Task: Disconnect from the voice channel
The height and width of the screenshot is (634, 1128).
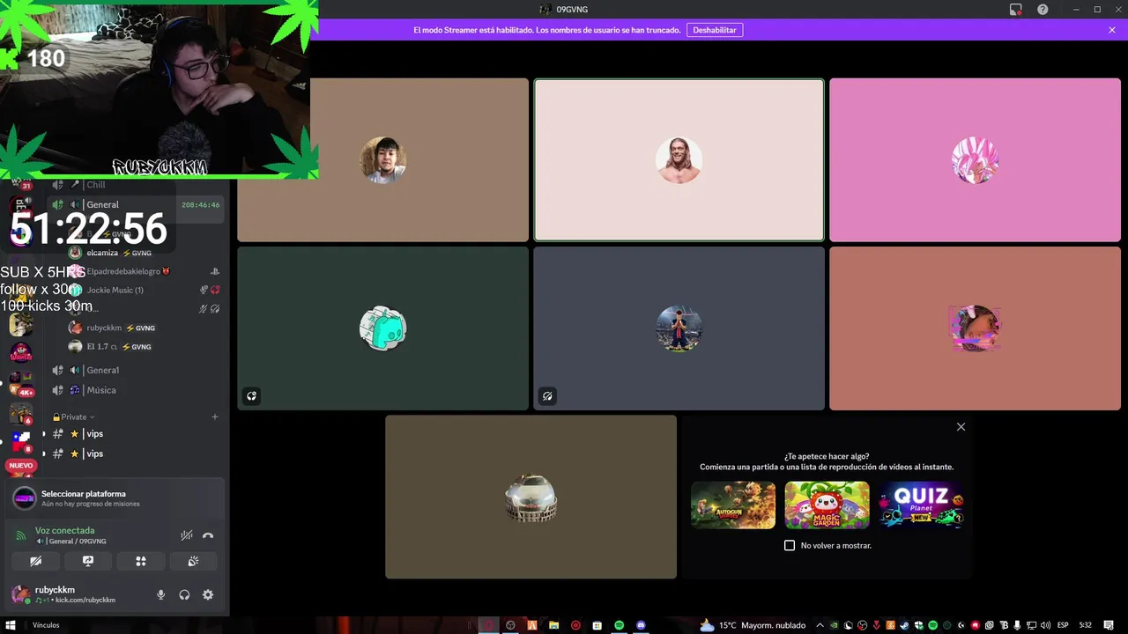Action: 208,535
